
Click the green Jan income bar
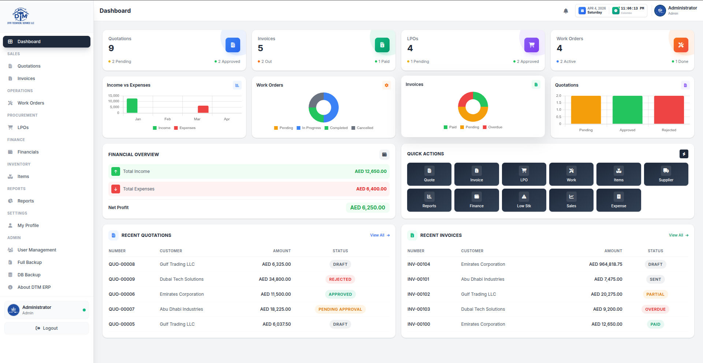(132, 106)
